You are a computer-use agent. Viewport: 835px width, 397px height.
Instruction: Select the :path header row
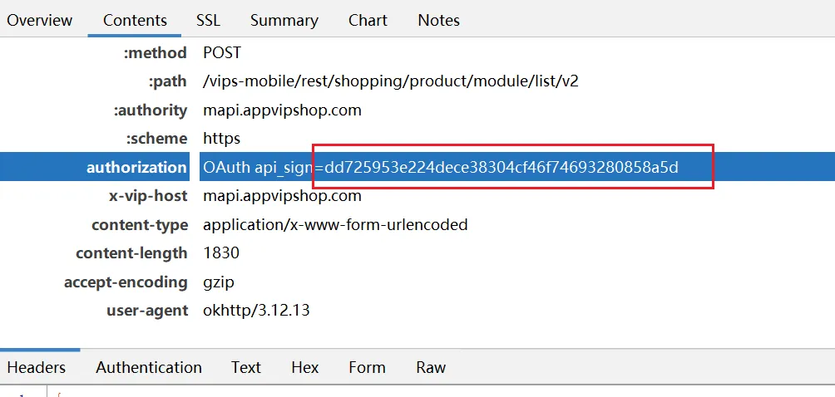click(x=417, y=81)
